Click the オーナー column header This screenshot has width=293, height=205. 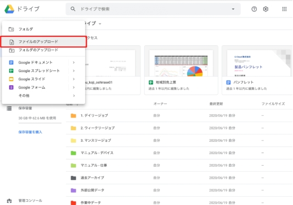coord(160,104)
